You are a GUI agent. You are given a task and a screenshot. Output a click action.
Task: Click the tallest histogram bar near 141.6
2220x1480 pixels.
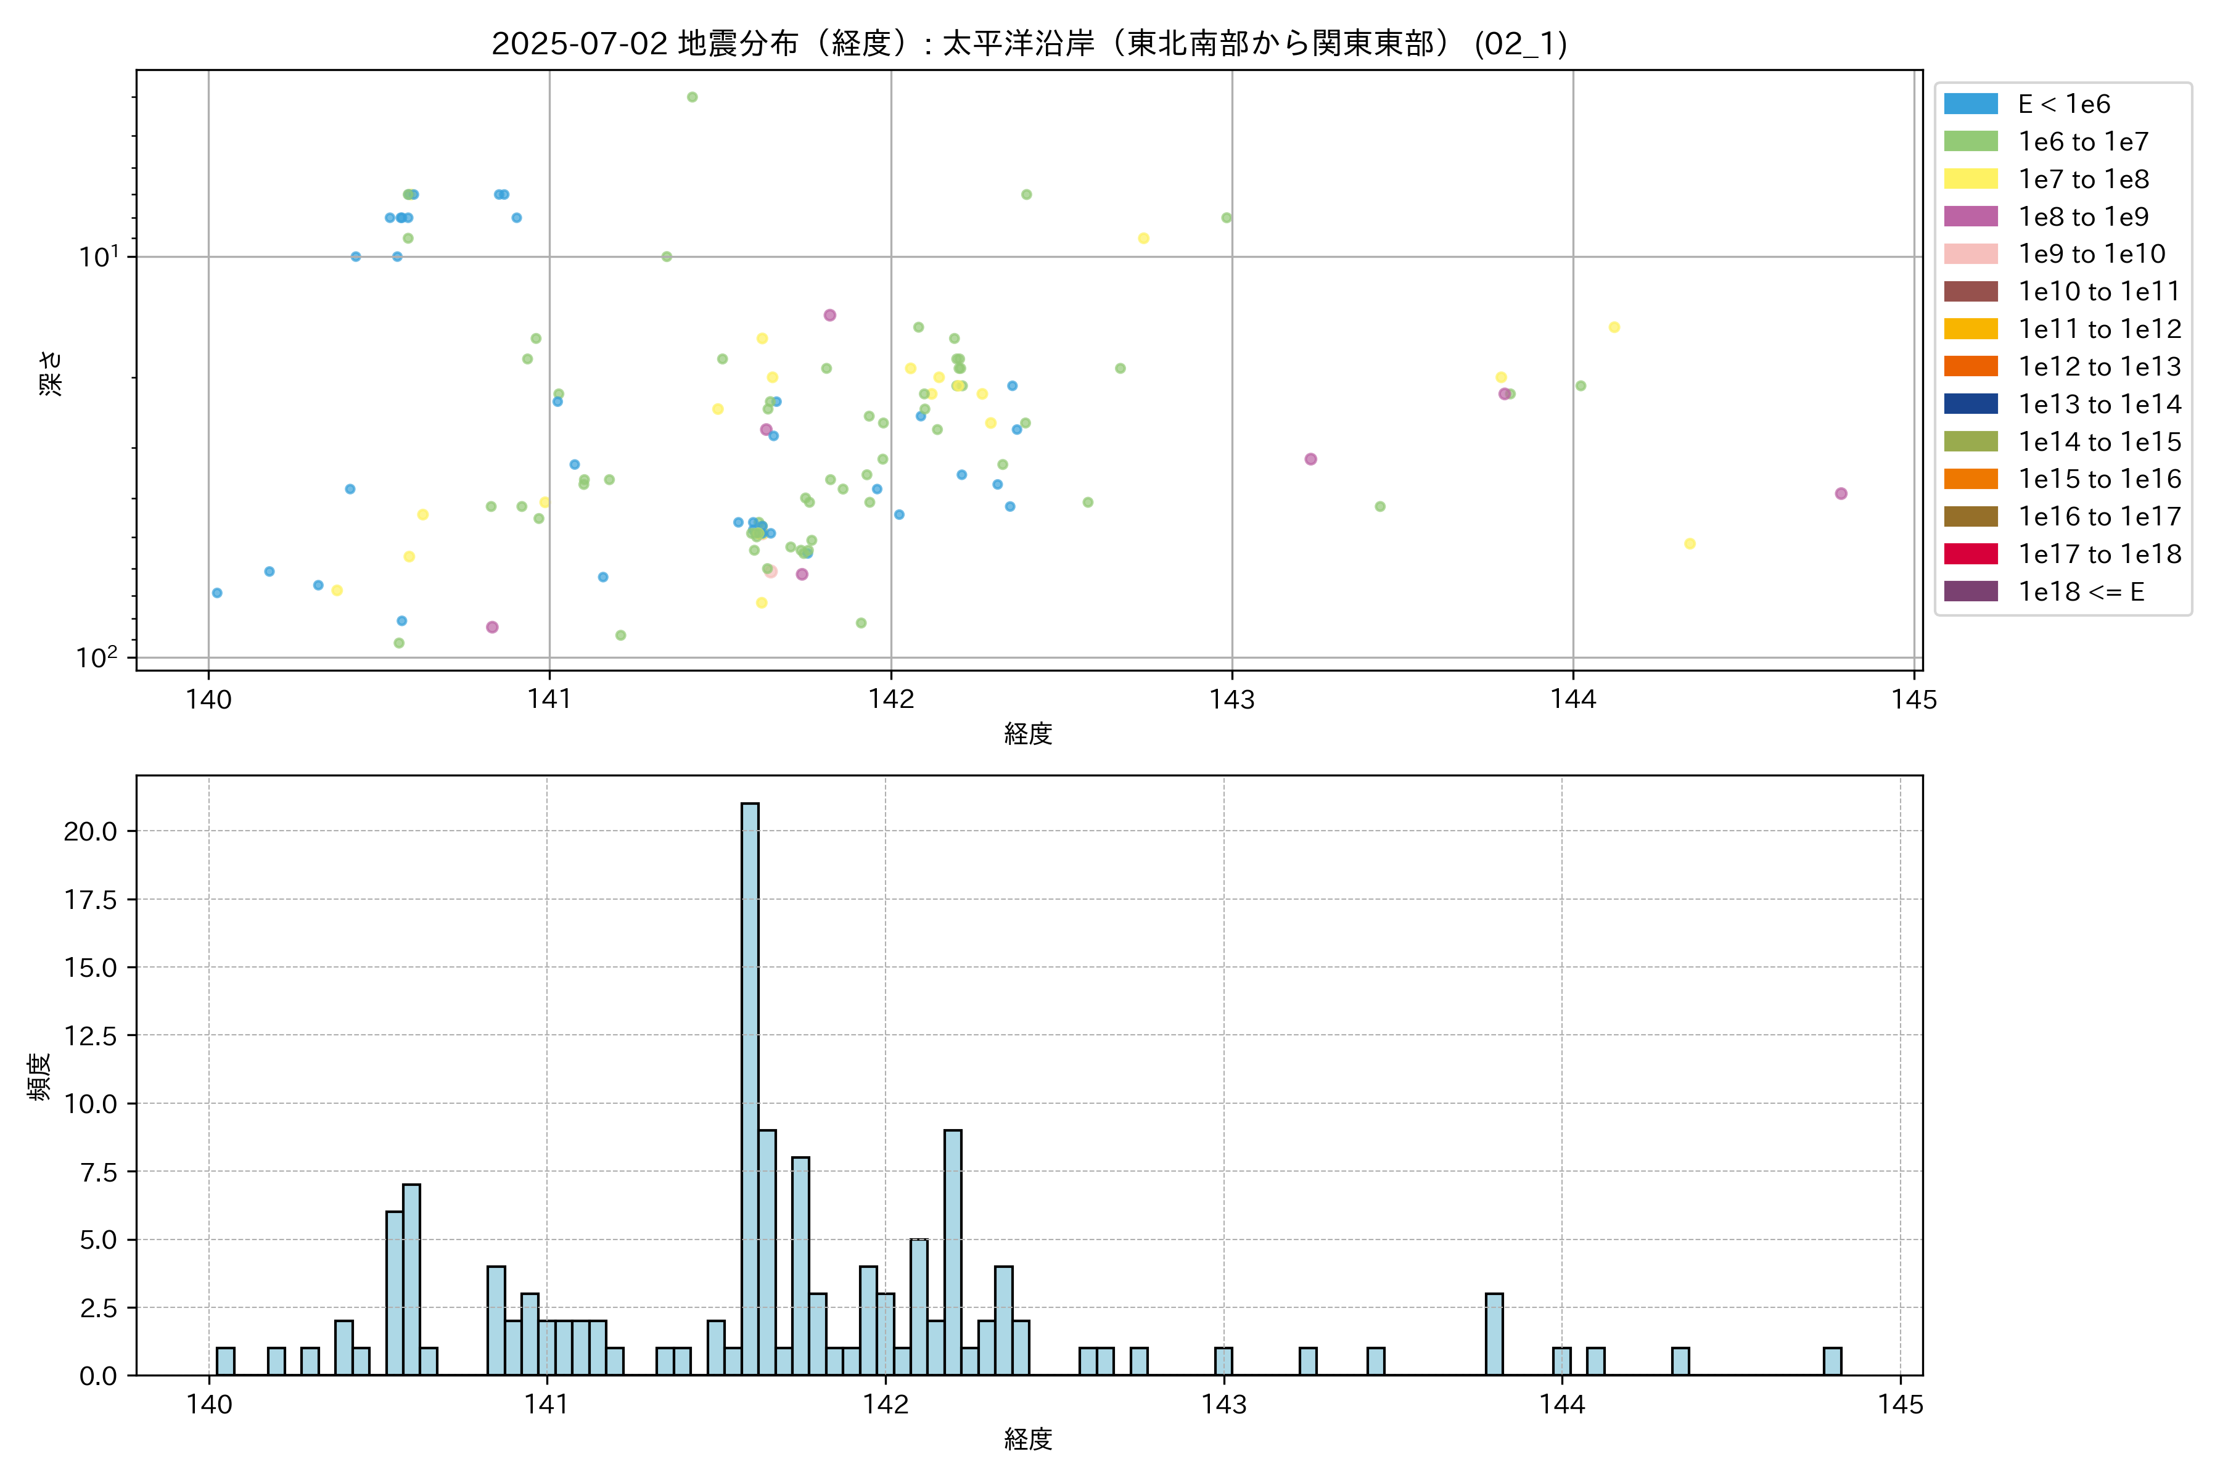[x=749, y=1085]
